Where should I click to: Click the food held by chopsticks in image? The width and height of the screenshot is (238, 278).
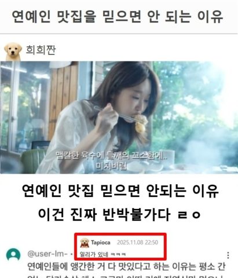[141, 123]
